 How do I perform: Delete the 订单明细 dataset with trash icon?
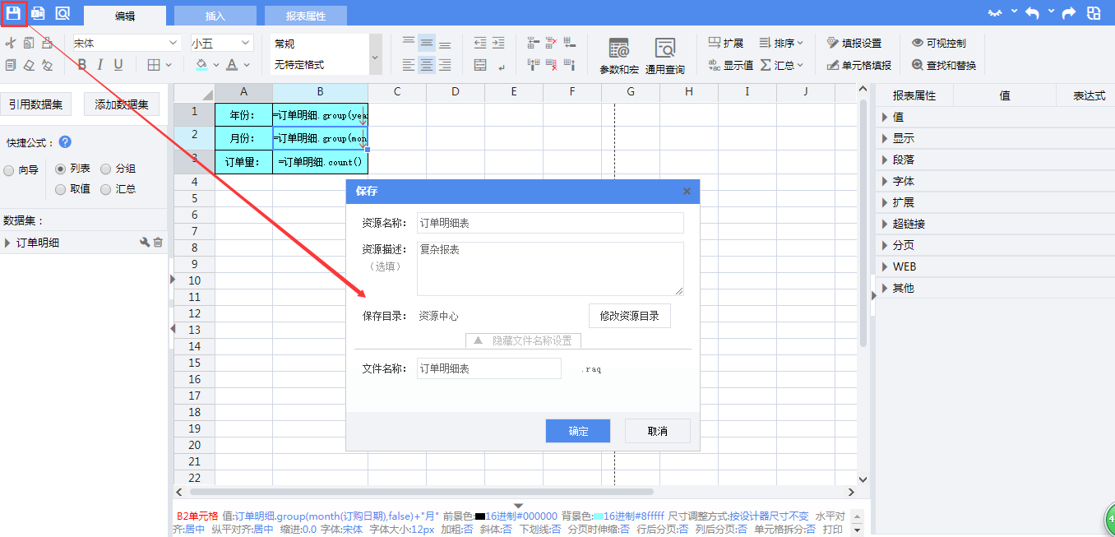159,243
